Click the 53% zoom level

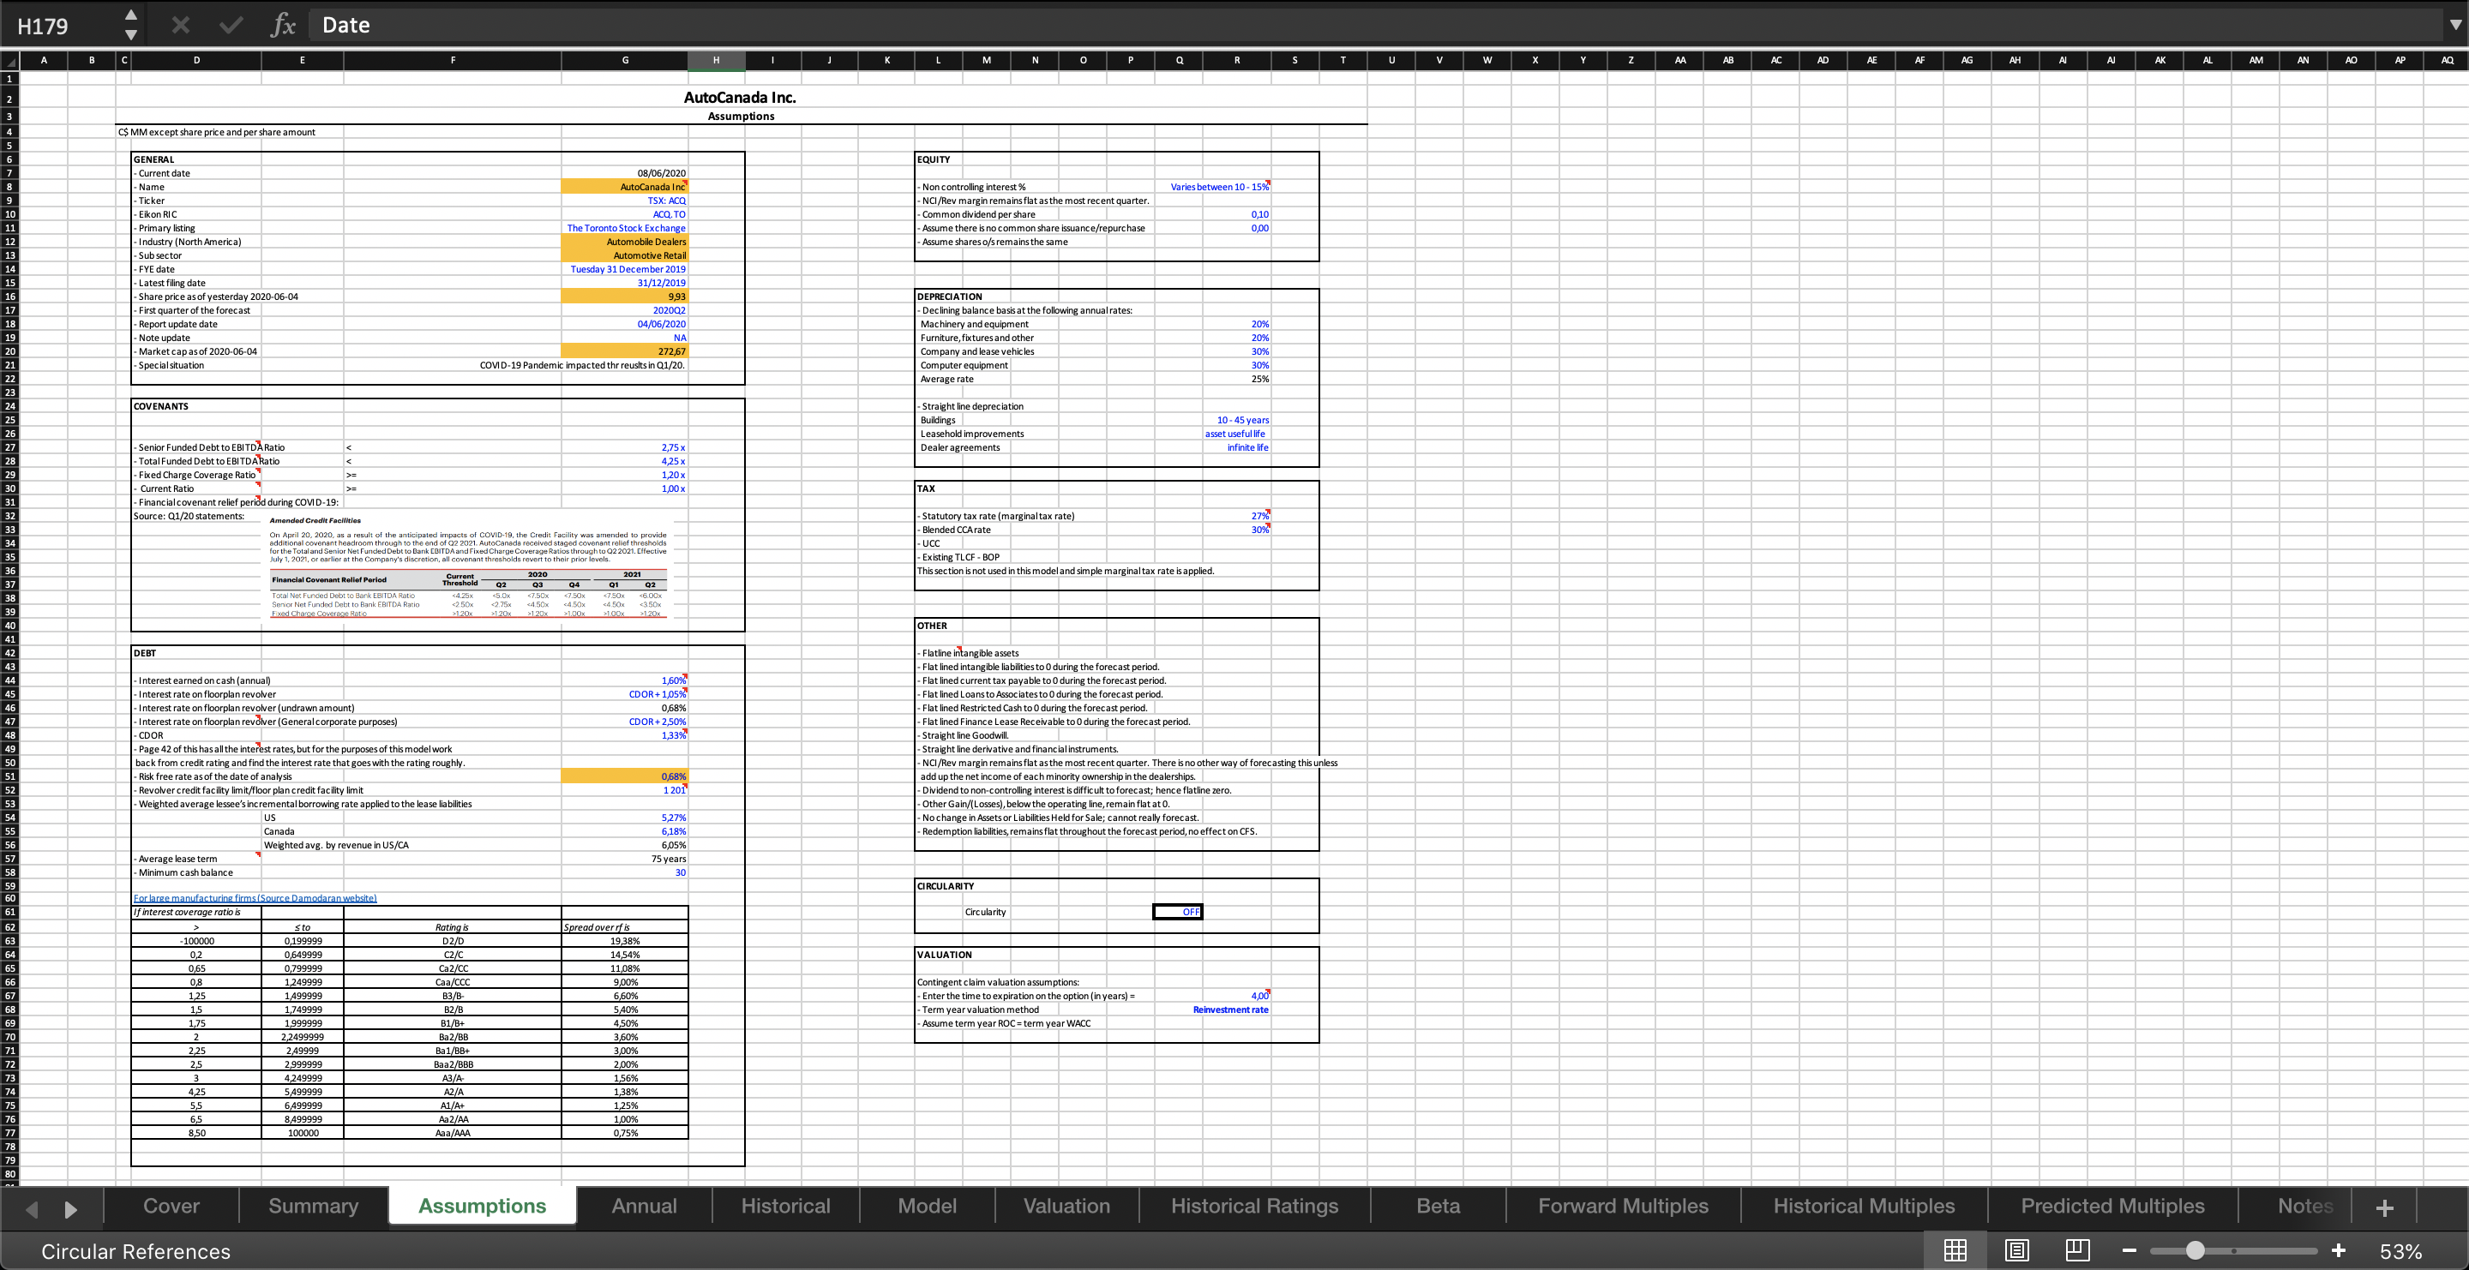click(x=2400, y=1252)
